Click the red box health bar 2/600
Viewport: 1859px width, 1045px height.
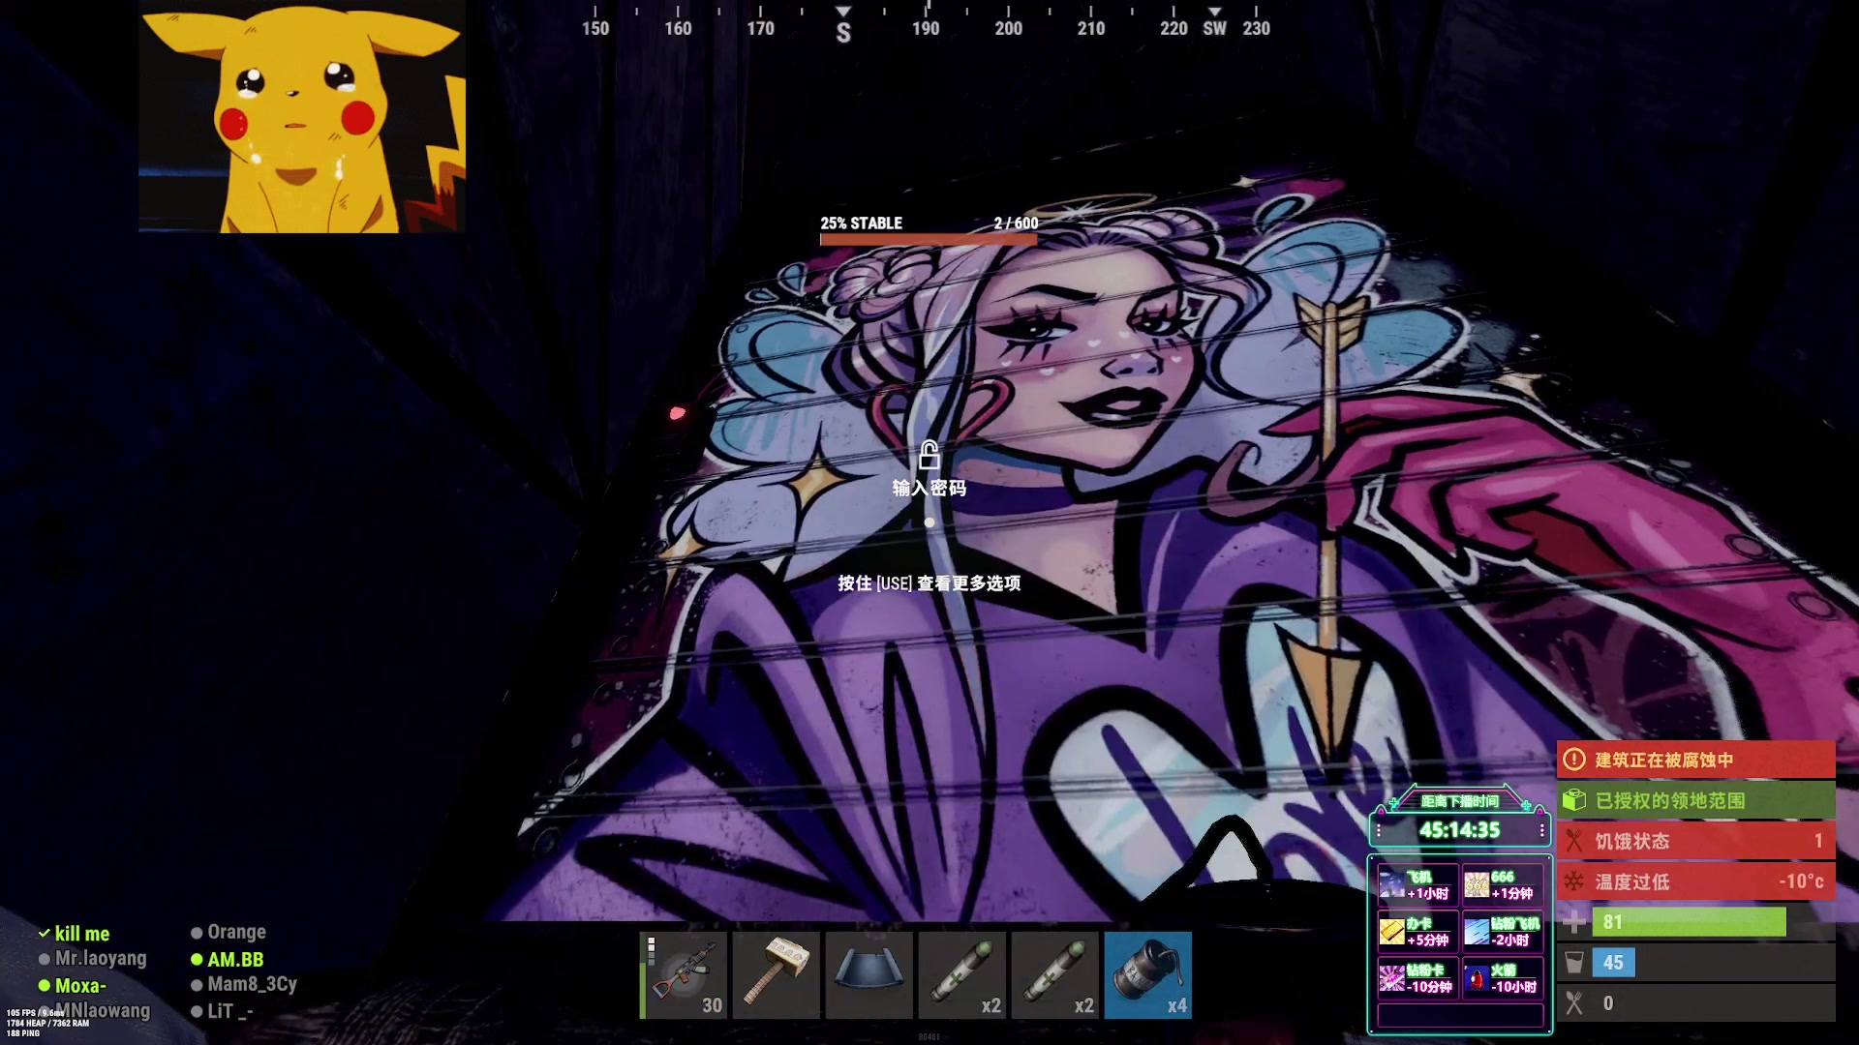coord(929,239)
